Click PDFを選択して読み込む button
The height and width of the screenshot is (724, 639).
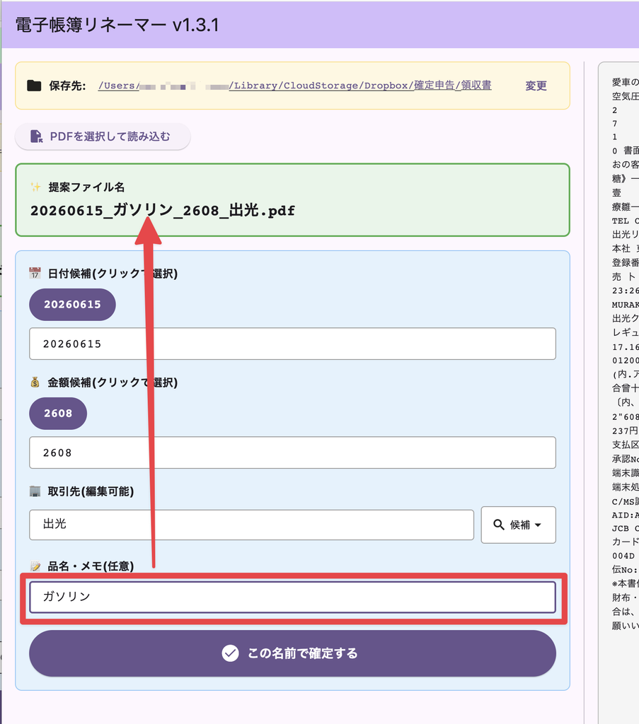point(103,136)
